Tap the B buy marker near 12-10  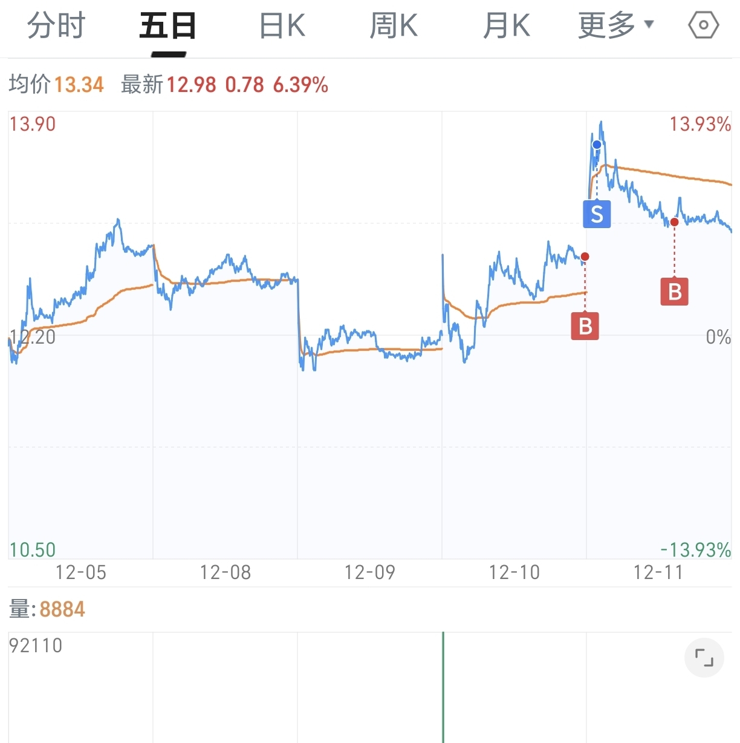pos(585,326)
